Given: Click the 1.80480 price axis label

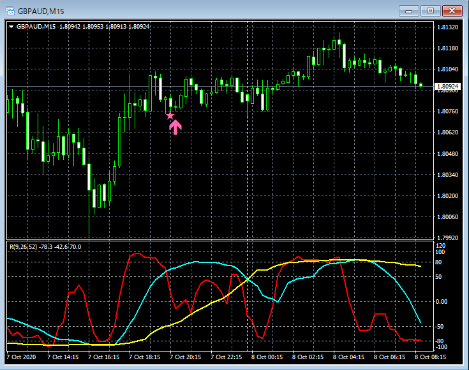Looking at the screenshot, I should 447,153.
